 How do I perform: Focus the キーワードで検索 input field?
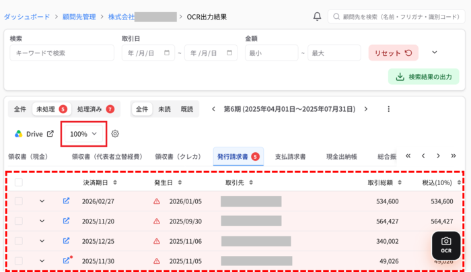click(x=62, y=53)
